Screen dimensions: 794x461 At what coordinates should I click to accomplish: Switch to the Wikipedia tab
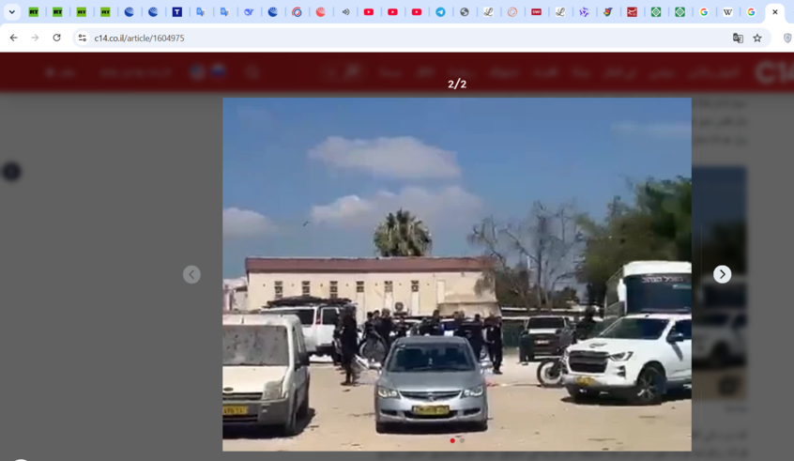[727, 11]
